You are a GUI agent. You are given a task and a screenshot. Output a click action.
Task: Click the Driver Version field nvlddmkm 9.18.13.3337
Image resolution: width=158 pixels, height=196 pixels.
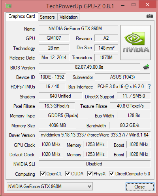tap(94, 135)
